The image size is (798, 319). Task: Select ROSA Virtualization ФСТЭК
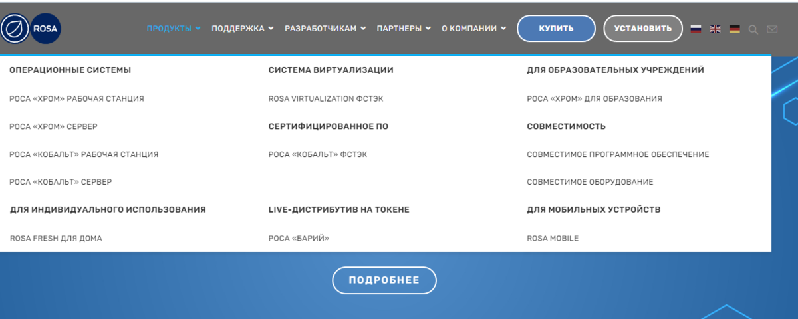click(x=326, y=98)
